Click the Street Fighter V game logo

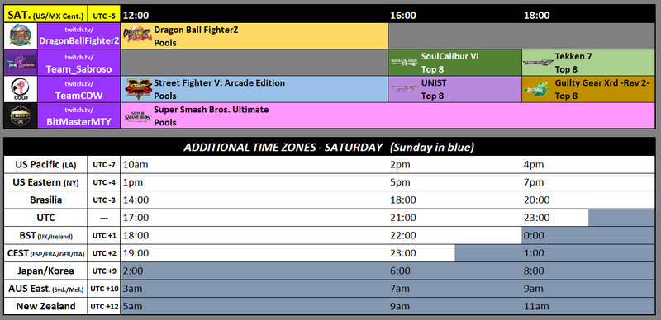[x=138, y=89]
